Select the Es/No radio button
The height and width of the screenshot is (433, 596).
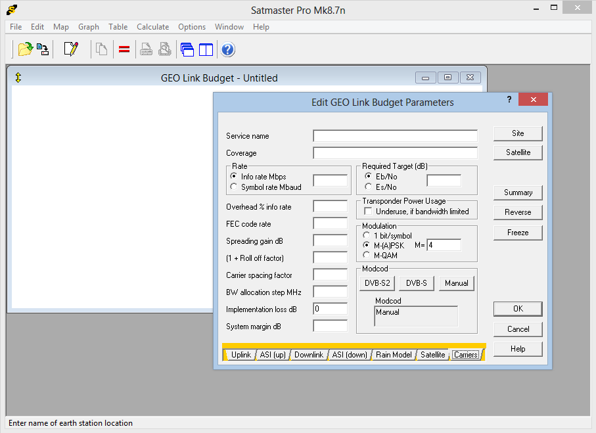(368, 187)
